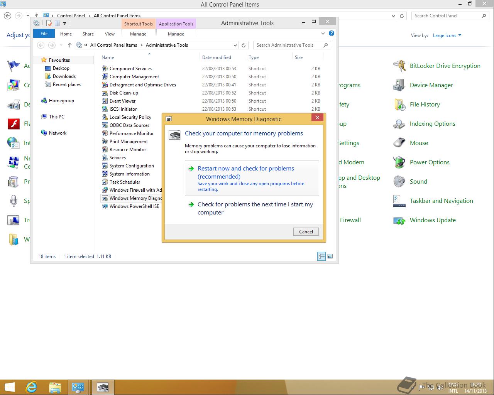Switch to details view toggle

pos(321,256)
